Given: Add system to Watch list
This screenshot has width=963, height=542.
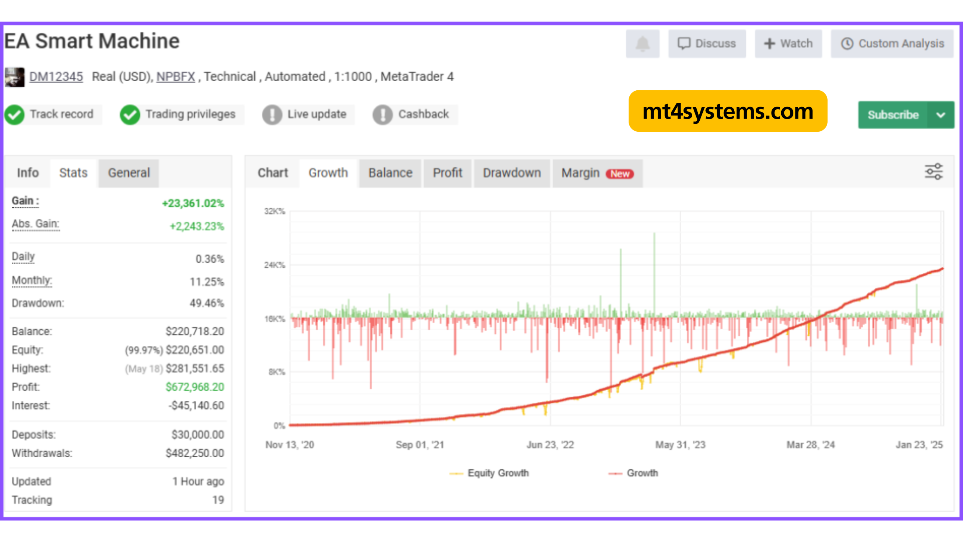Looking at the screenshot, I should pos(788,44).
